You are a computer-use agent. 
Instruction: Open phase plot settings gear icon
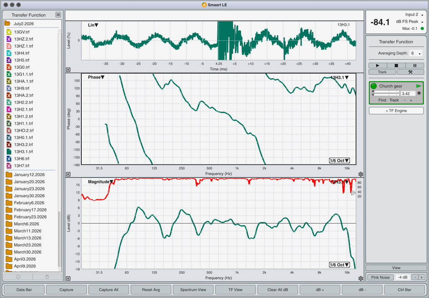pyautogui.click(x=361, y=174)
